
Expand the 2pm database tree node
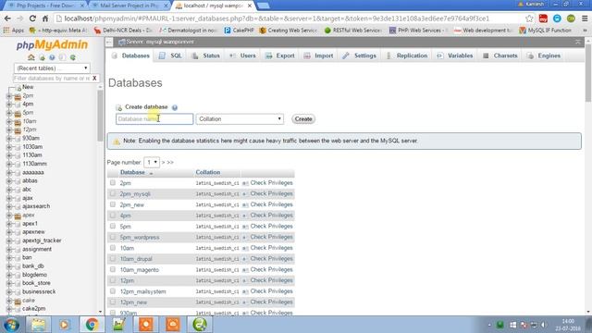tap(9, 96)
